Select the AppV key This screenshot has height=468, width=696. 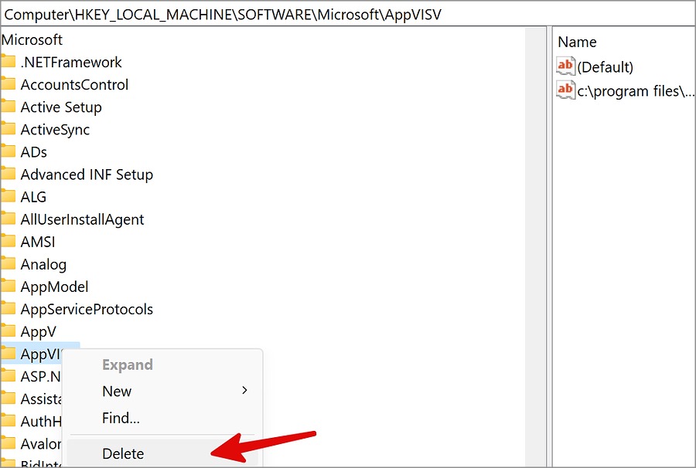(38, 331)
